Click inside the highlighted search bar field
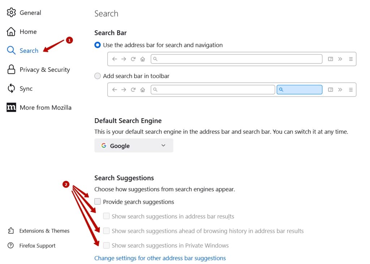The width and height of the screenshot is (370, 264). 300,89
